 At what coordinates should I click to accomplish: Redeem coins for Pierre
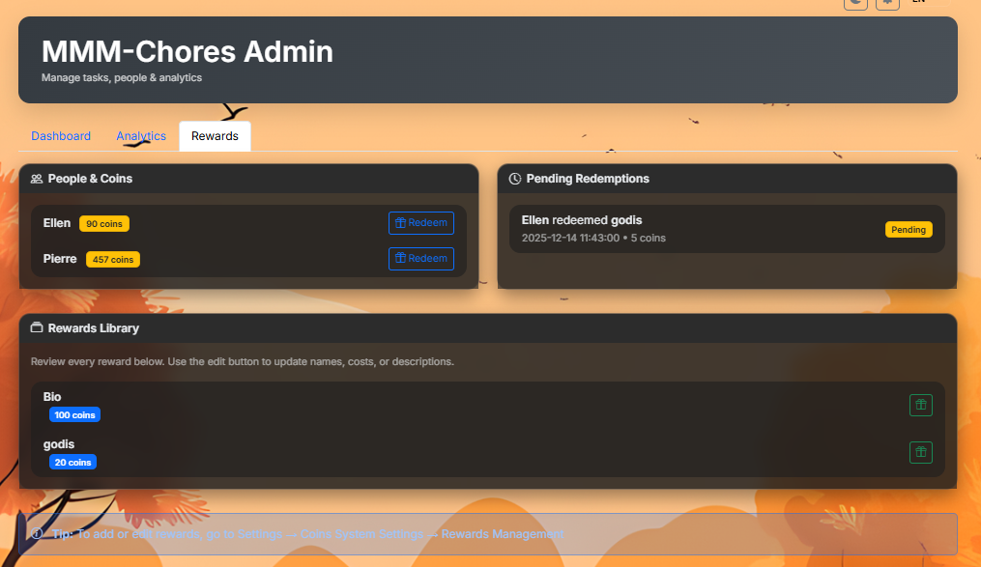coord(420,259)
